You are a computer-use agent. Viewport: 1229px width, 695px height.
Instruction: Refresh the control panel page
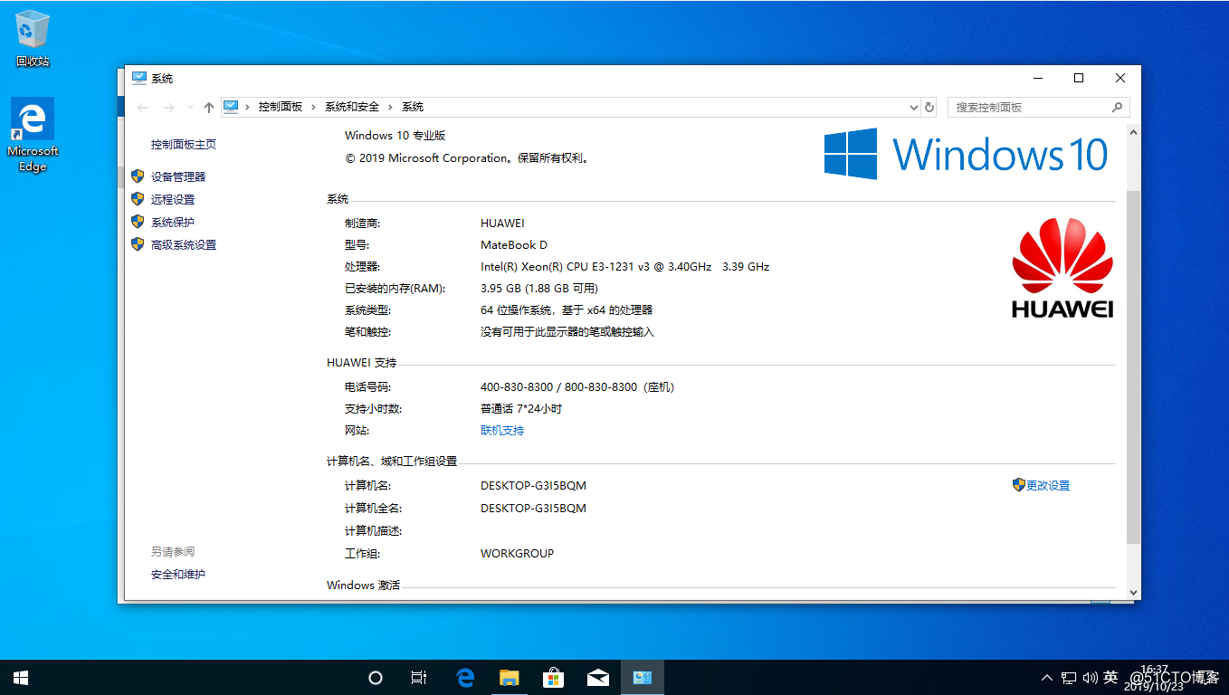click(929, 107)
